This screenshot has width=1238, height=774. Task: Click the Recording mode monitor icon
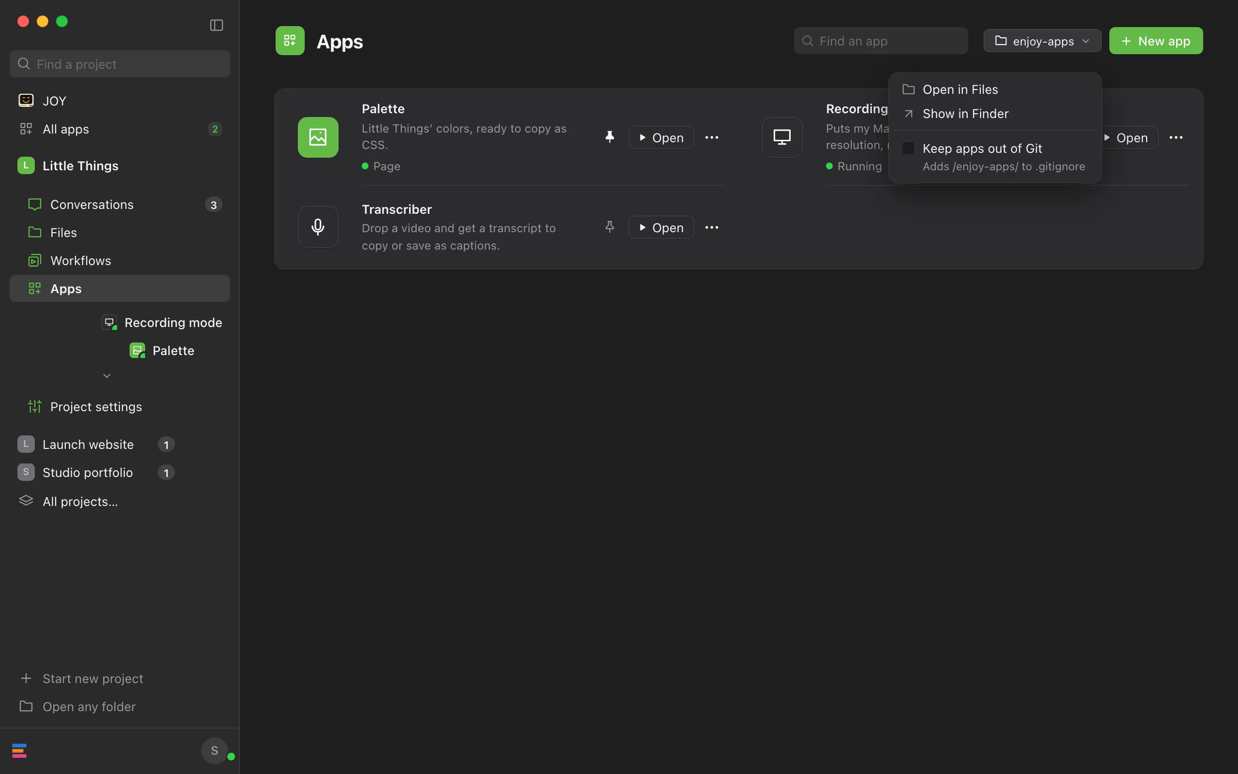pos(781,137)
